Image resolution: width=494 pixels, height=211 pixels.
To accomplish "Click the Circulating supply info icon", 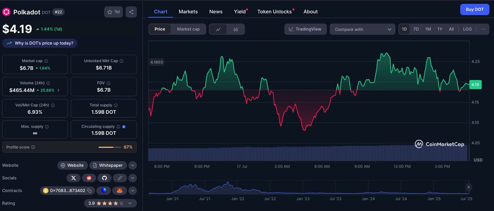I will click(x=118, y=127).
